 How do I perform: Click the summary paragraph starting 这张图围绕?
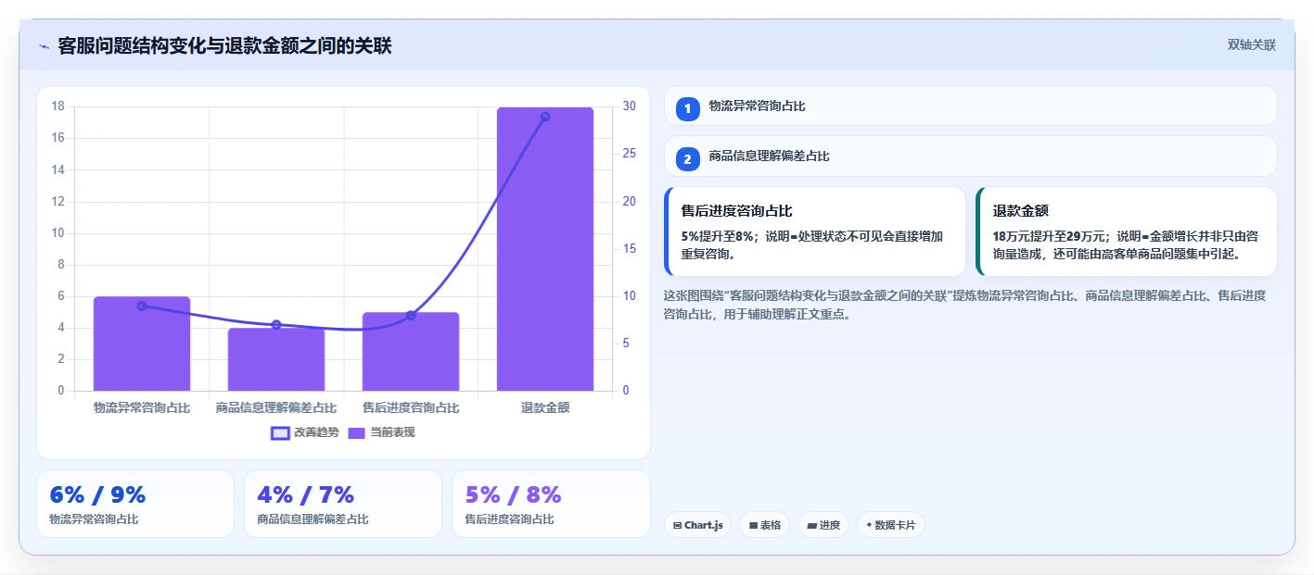(x=965, y=305)
